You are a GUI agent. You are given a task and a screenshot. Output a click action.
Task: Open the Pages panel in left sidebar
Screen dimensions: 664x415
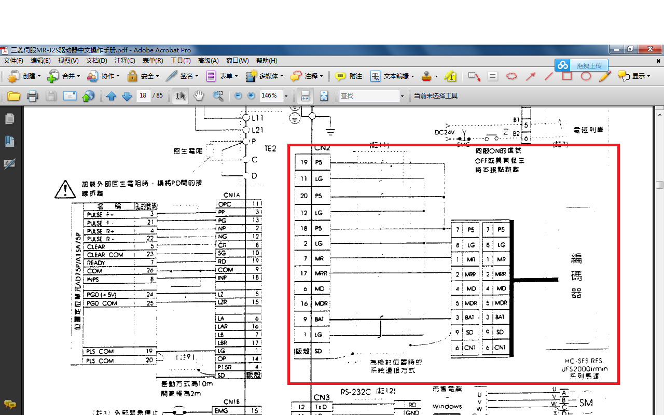(x=9, y=119)
